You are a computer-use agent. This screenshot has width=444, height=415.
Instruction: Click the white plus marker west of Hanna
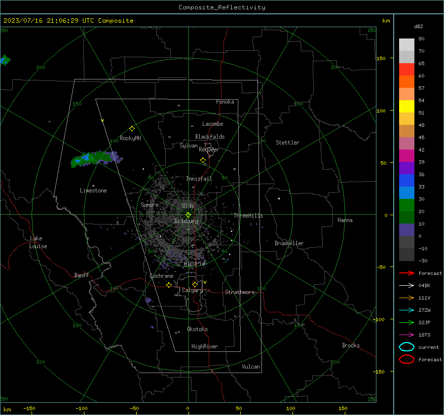point(279,198)
